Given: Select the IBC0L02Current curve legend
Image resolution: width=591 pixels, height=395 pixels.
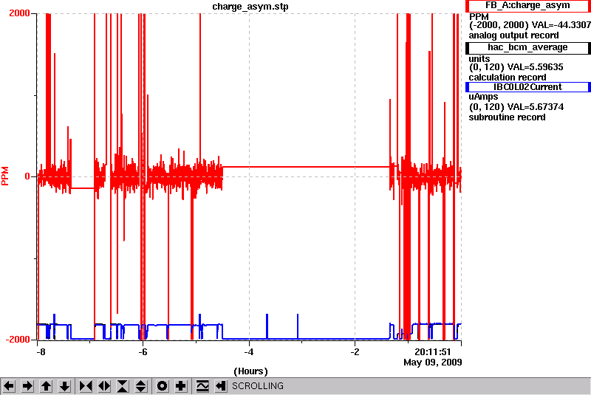Looking at the screenshot, I should [527, 87].
